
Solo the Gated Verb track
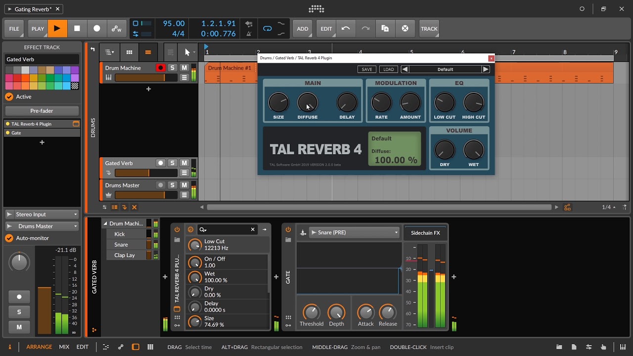pyautogui.click(x=172, y=163)
